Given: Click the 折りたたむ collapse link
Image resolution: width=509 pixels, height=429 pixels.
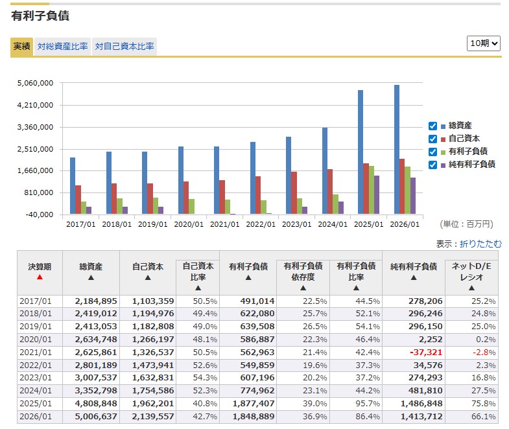Looking at the screenshot, I should click(480, 244).
